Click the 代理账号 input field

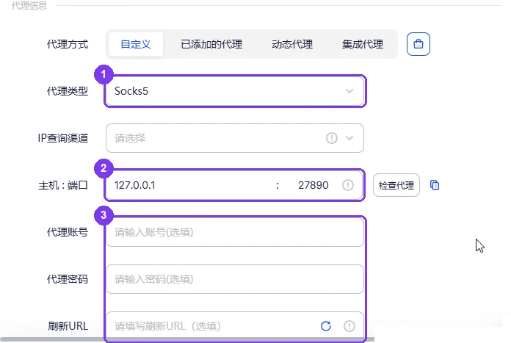pyautogui.click(x=235, y=232)
